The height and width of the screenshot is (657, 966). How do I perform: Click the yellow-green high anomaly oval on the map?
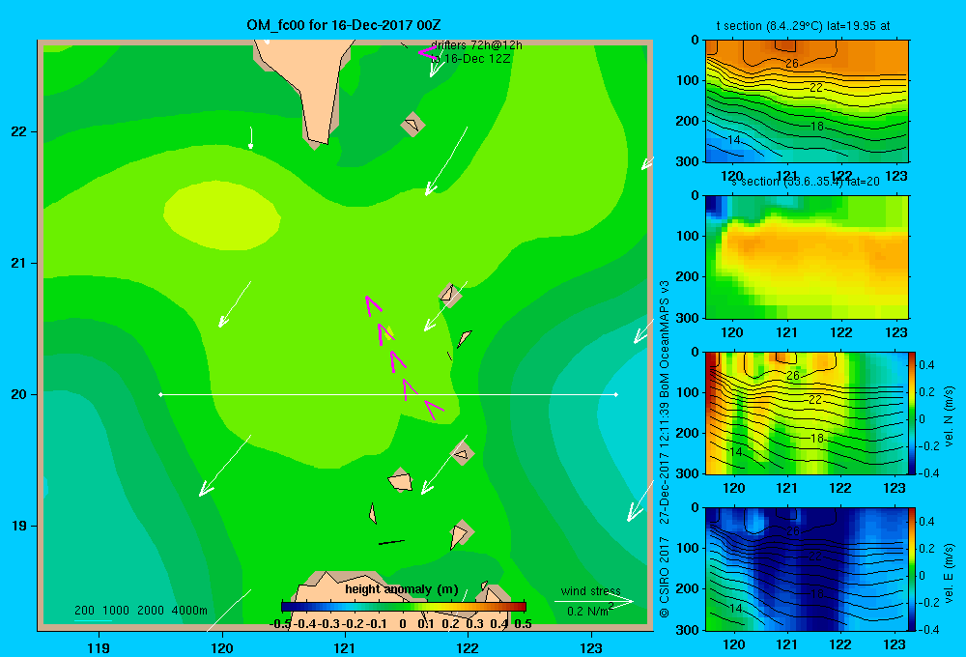[x=222, y=215]
